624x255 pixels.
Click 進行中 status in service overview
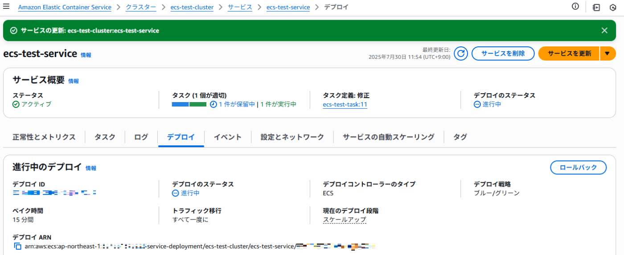[x=492, y=104]
